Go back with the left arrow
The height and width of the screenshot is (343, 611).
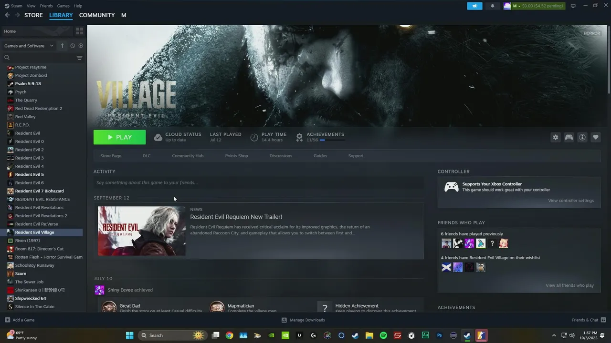(x=7, y=15)
